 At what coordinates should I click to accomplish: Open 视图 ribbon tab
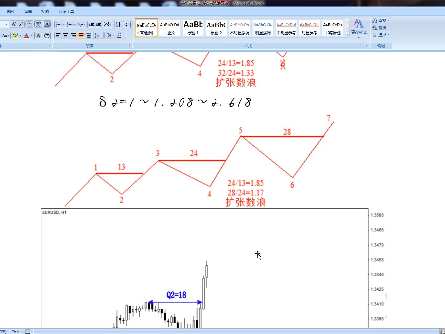(45, 11)
